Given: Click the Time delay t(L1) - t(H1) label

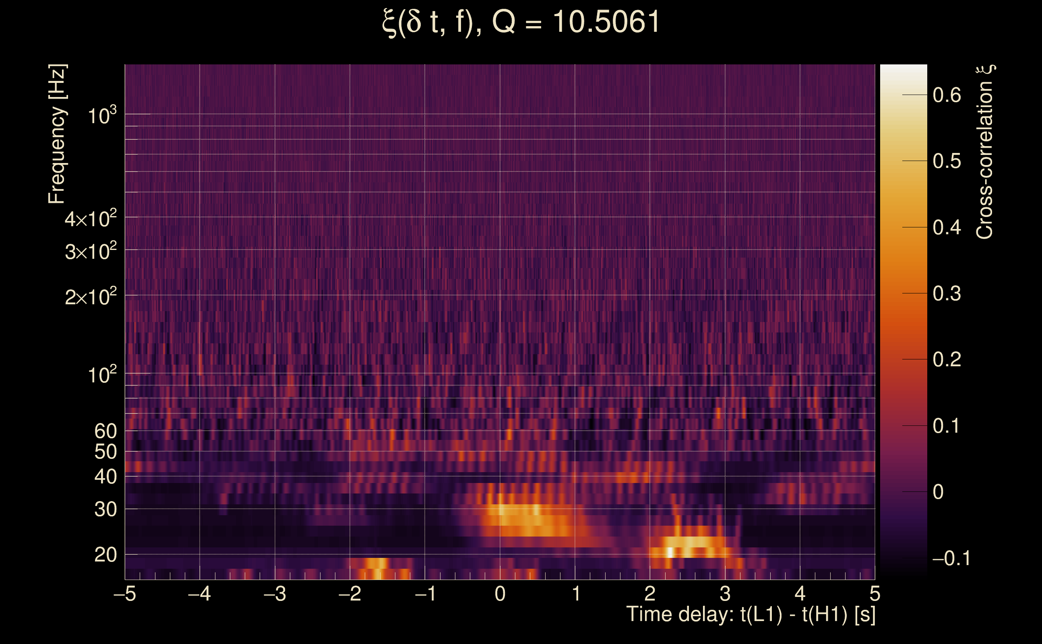Looking at the screenshot, I should pos(750,614).
